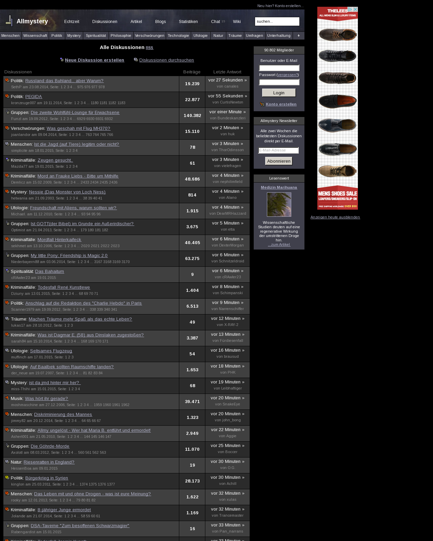The image size is (433, 541).
Task: Select the Ufologie category tab
Action: pos(201,36)
